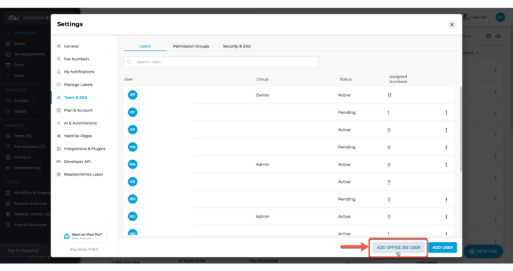Open Dashboard in the main sidebar

24,33
